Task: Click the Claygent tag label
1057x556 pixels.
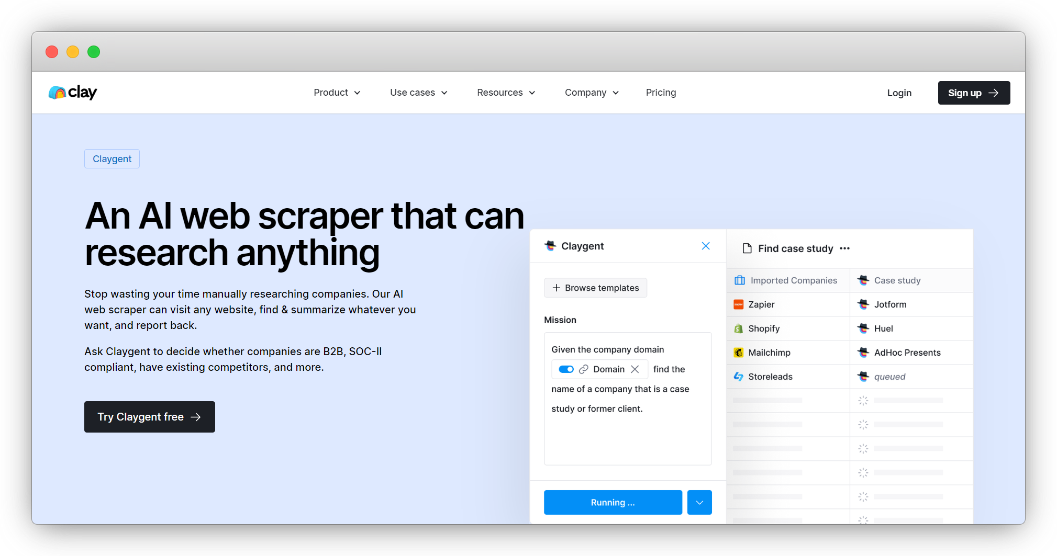Action: click(112, 159)
